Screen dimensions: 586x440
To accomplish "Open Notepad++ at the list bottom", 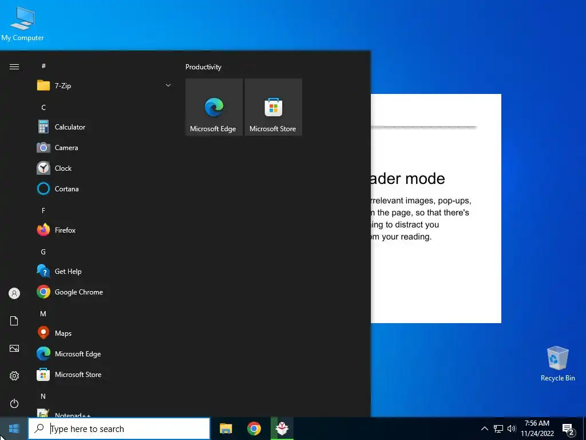I will coord(104,413).
